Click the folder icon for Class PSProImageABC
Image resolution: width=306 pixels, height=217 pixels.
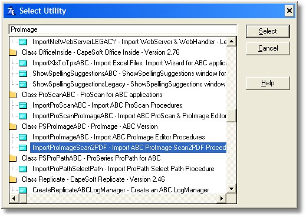13,126
